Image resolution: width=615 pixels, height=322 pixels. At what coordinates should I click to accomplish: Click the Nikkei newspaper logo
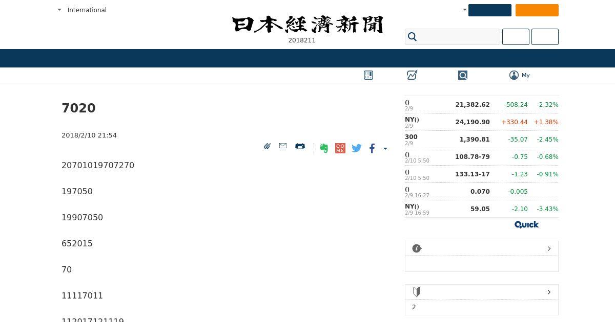[x=307, y=25]
